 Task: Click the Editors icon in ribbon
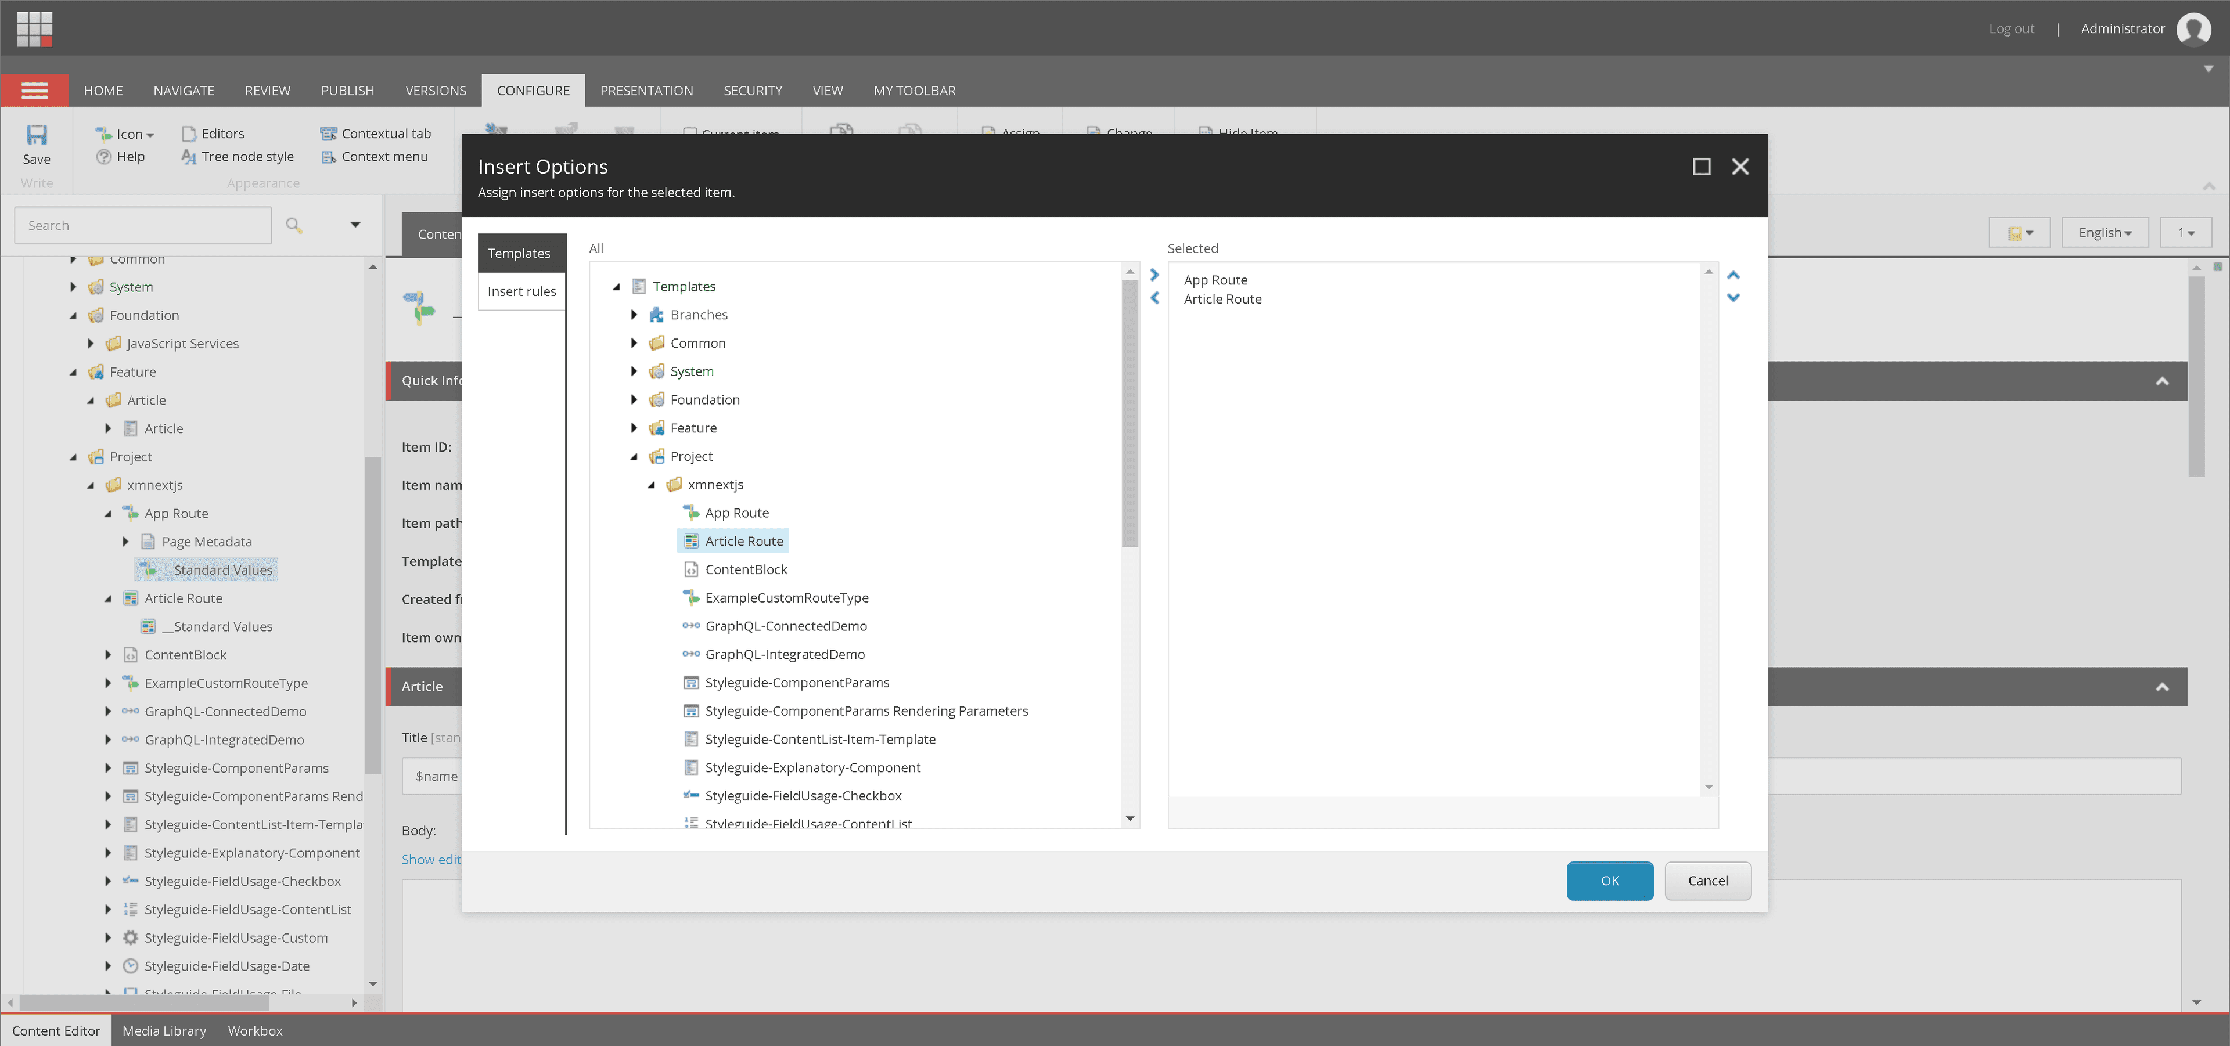189,134
